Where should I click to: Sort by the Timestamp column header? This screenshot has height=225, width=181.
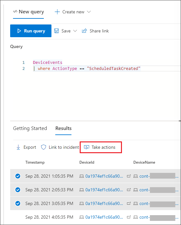[35, 162]
